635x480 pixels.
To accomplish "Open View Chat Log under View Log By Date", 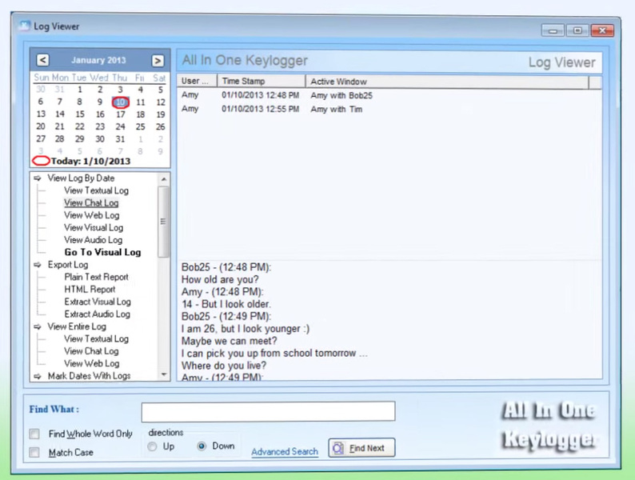I will (x=91, y=203).
